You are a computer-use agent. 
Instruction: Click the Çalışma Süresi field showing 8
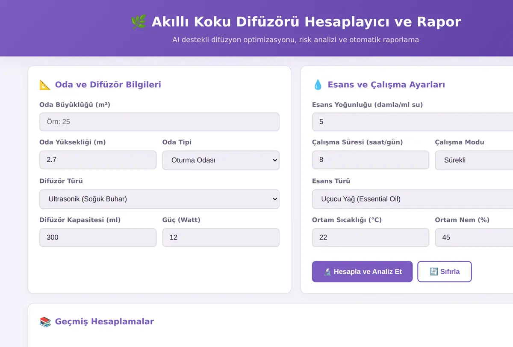371,160
